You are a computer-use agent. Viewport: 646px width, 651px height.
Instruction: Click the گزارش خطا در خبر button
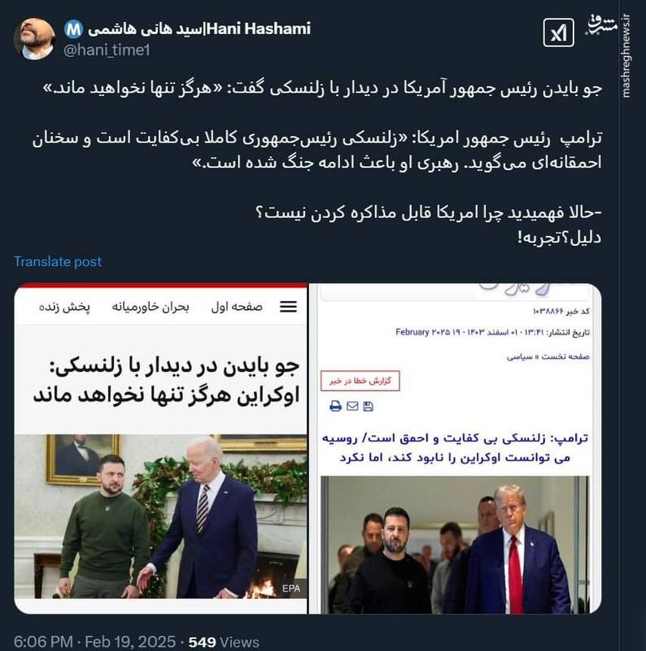pyautogui.click(x=360, y=381)
